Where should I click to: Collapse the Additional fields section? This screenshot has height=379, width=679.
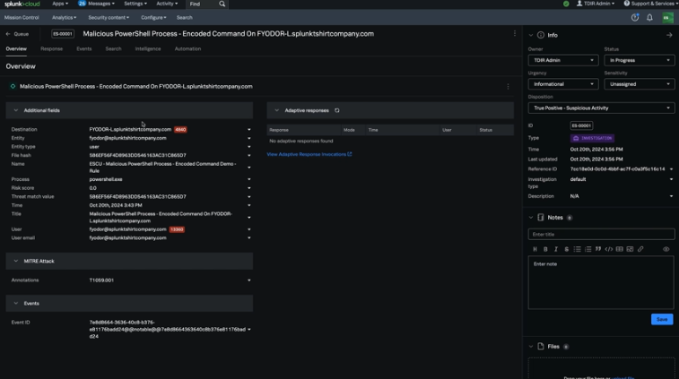click(x=16, y=110)
